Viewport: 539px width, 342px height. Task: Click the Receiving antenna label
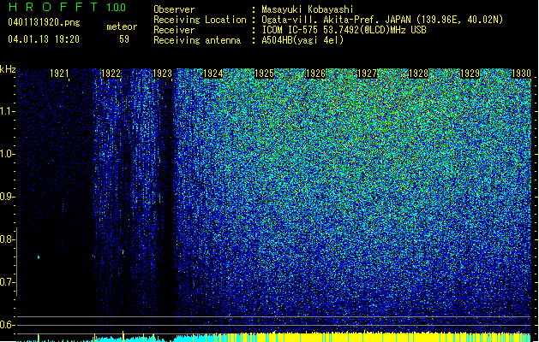tap(197, 40)
